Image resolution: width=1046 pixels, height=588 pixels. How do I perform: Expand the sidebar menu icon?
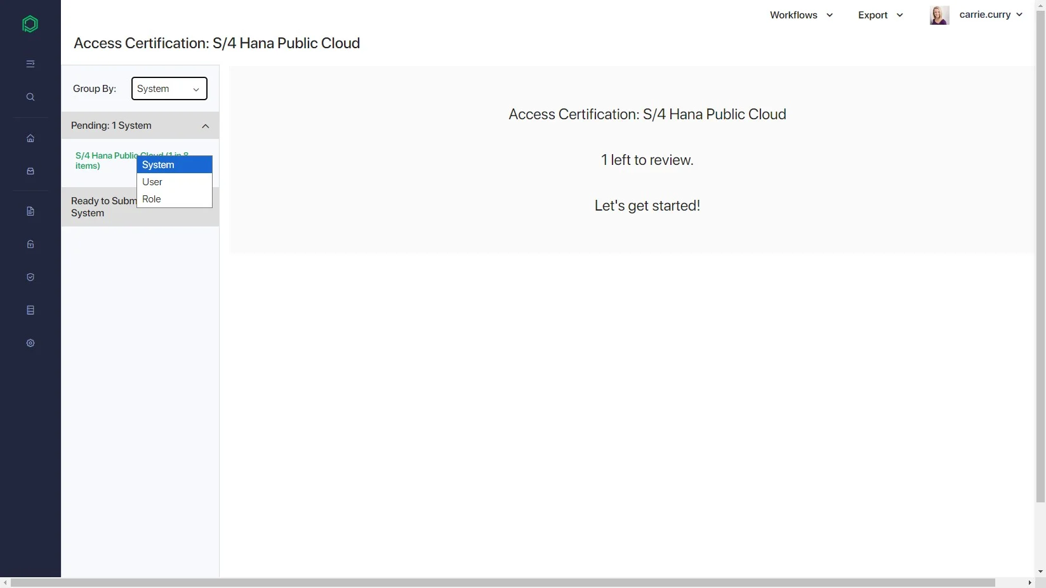30,64
